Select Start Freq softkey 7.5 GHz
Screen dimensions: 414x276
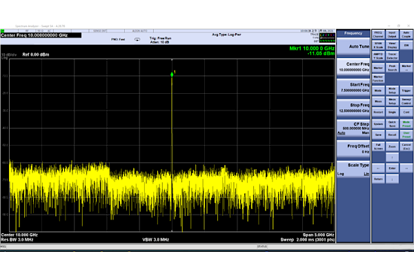pyautogui.click(x=353, y=88)
